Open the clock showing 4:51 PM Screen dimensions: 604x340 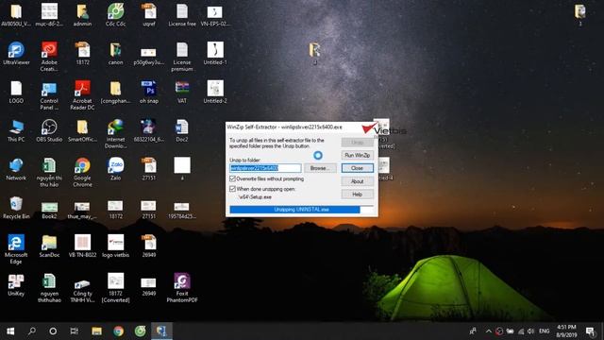pyautogui.click(x=566, y=331)
